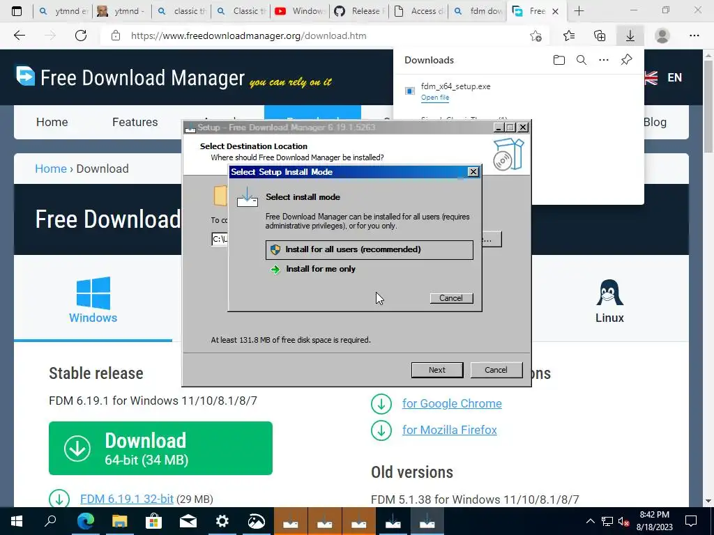Click the Mozilla Firefox download arrow icon
714x535 pixels.
pos(381,430)
